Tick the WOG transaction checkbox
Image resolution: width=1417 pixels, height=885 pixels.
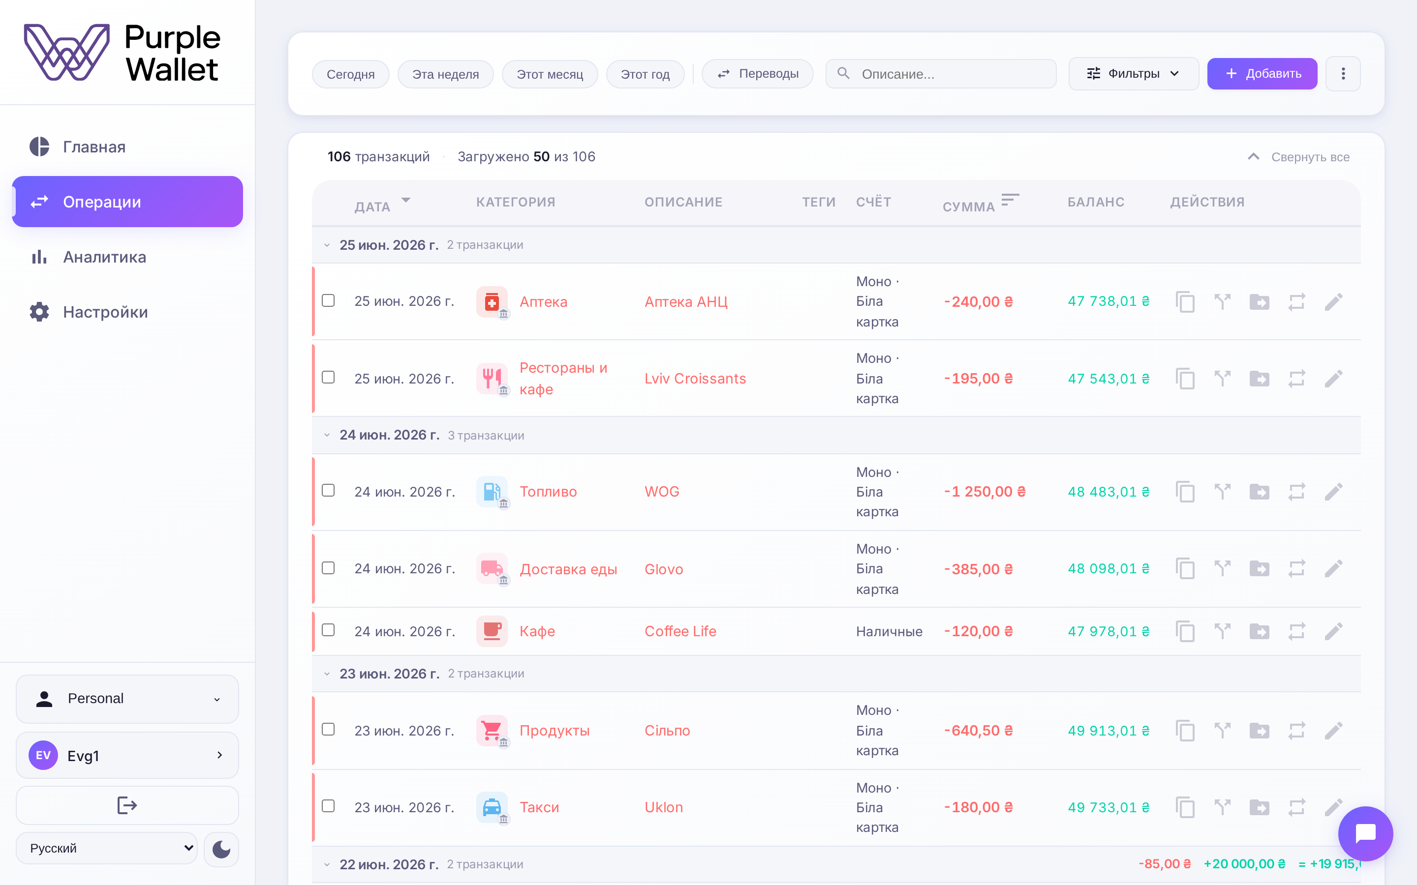(329, 490)
